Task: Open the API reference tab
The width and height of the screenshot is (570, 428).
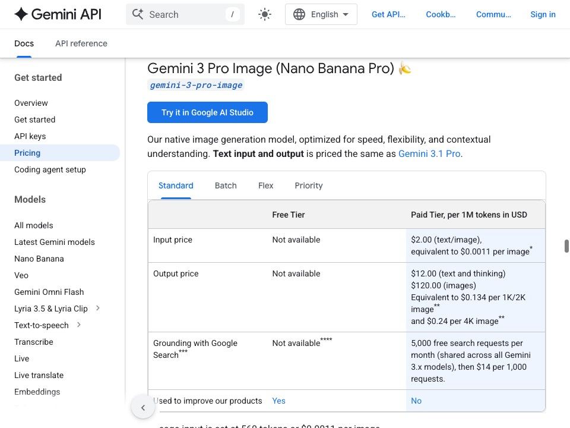Action: pyautogui.click(x=81, y=43)
